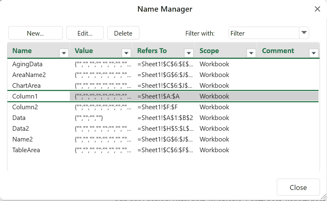
Task: Open the Name column filter dropdown
Action: click(64, 53)
